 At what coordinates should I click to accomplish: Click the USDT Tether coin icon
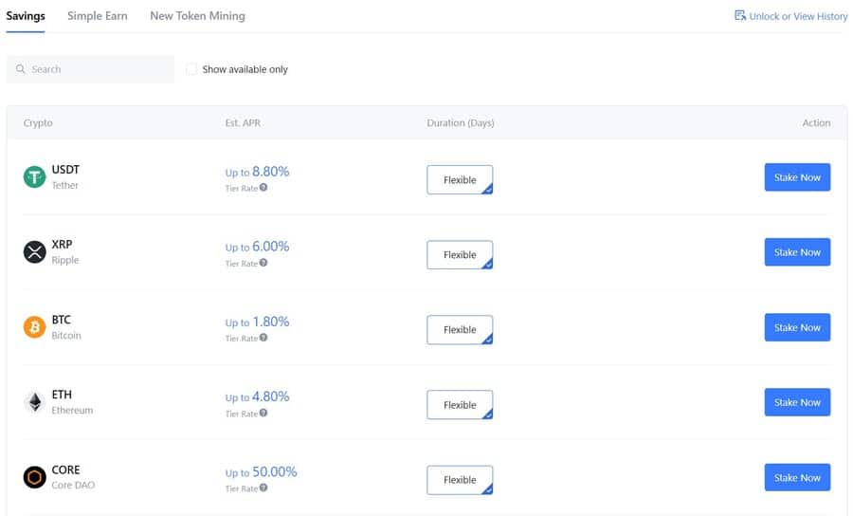[x=35, y=177]
